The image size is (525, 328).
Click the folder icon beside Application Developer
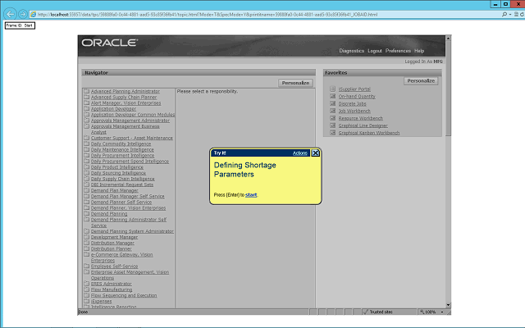(x=85, y=108)
